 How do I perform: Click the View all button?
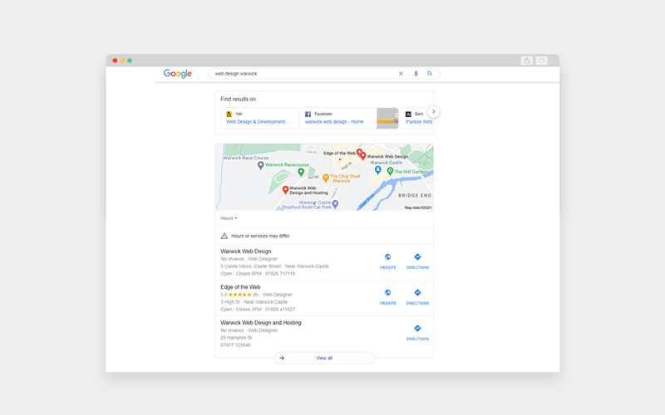pos(324,358)
